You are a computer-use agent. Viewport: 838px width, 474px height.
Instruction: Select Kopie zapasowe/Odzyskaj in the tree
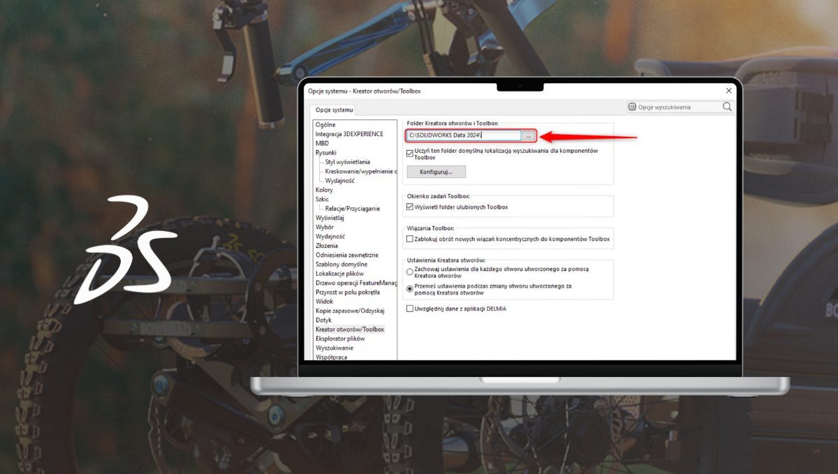pyautogui.click(x=349, y=311)
